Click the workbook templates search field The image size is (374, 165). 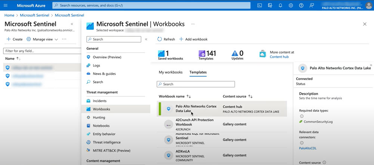pyautogui.click(x=196, y=84)
